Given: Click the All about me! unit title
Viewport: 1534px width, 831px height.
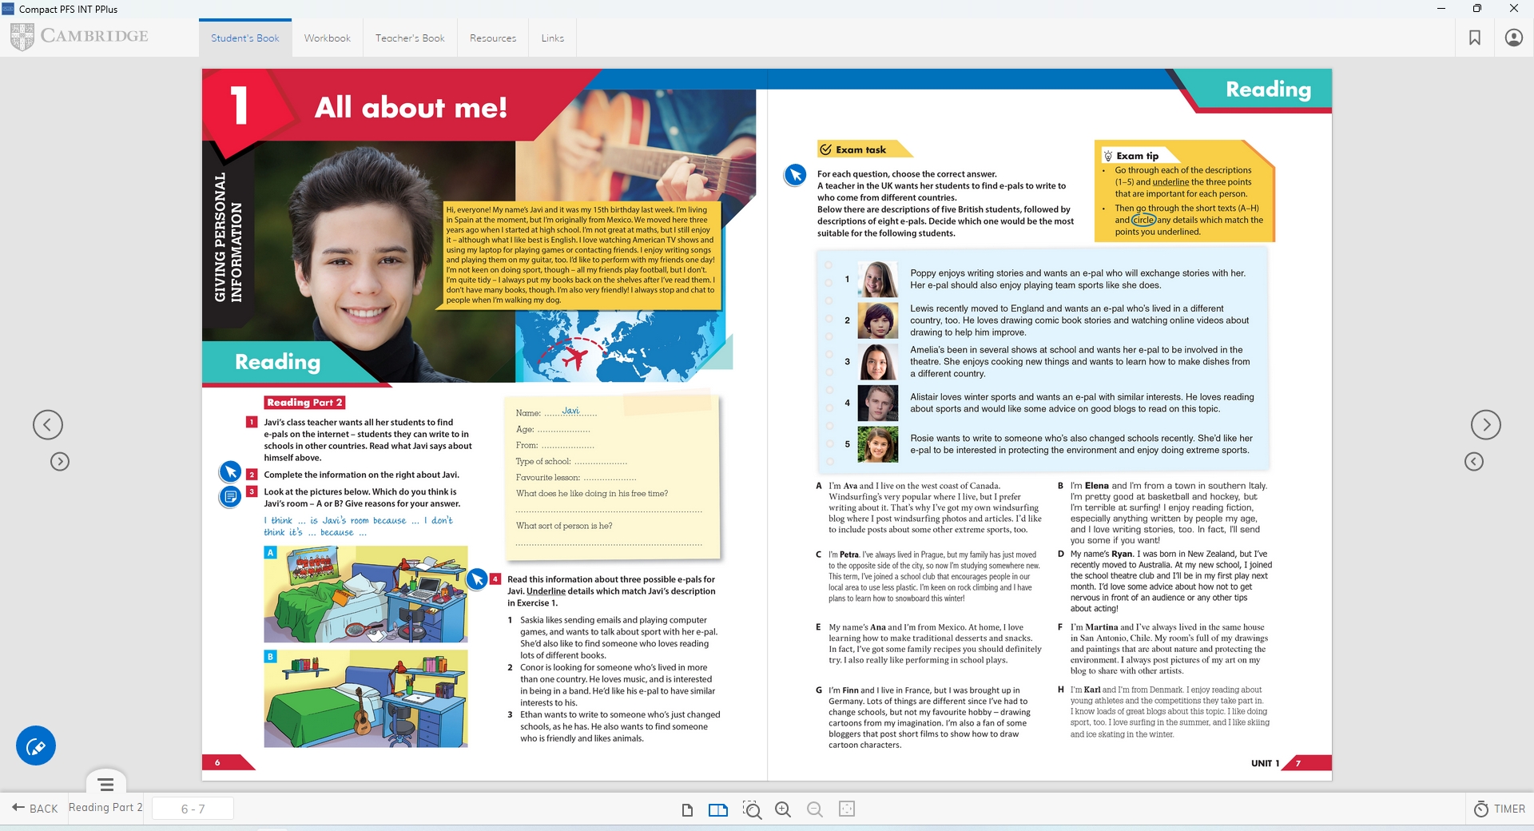Looking at the screenshot, I should click(x=411, y=107).
